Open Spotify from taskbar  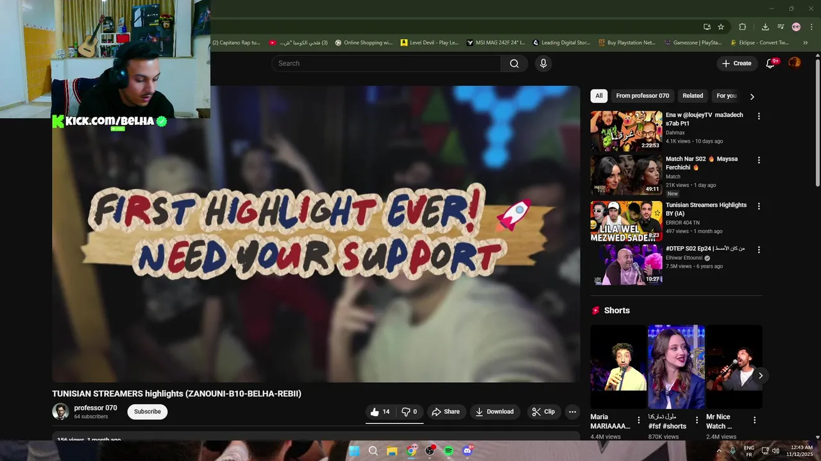coord(449,451)
